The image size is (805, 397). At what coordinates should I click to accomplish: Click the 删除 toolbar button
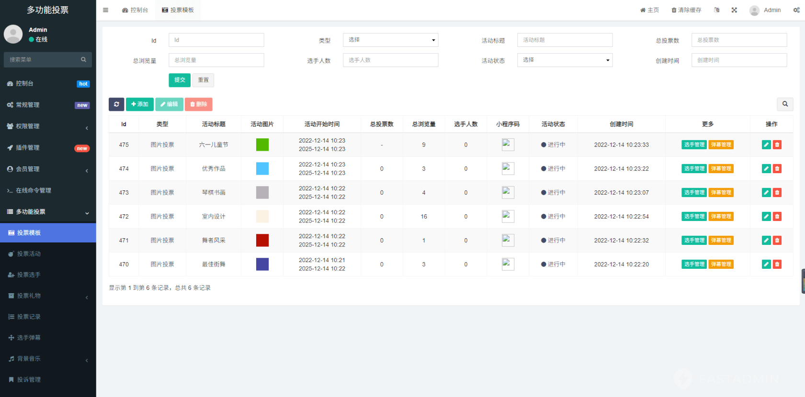(199, 104)
